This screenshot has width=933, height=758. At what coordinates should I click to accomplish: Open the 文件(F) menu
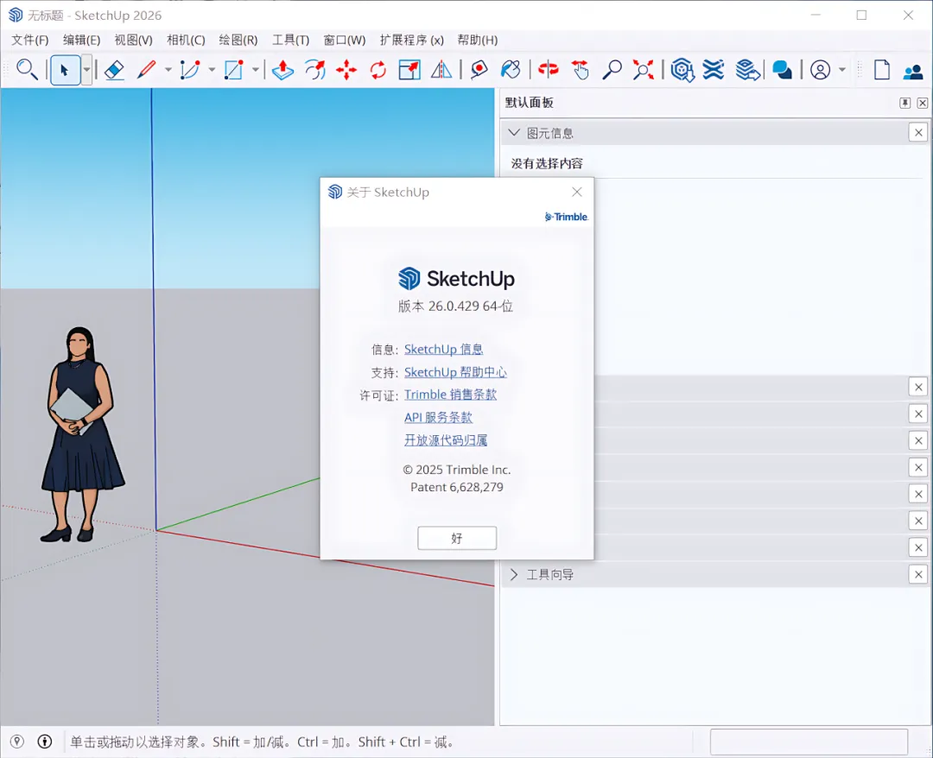29,40
